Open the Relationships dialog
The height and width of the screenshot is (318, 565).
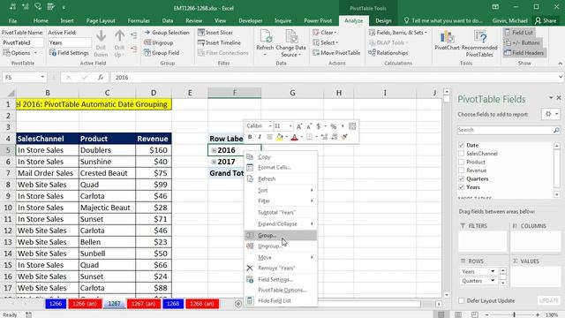click(x=388, y=53)
